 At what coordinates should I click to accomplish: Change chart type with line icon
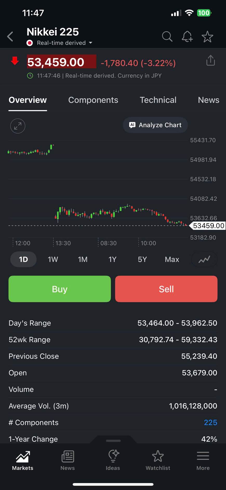(x=204, y=259)
